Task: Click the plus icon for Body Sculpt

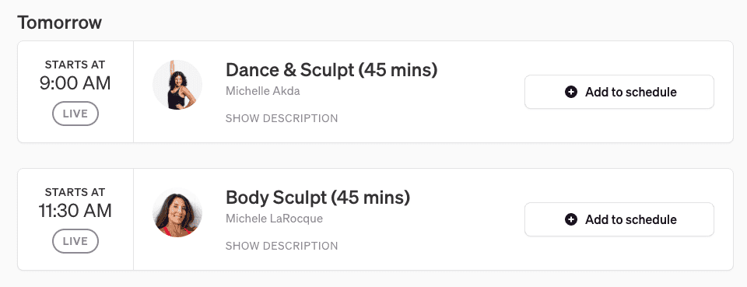Action: pos(570,219)
